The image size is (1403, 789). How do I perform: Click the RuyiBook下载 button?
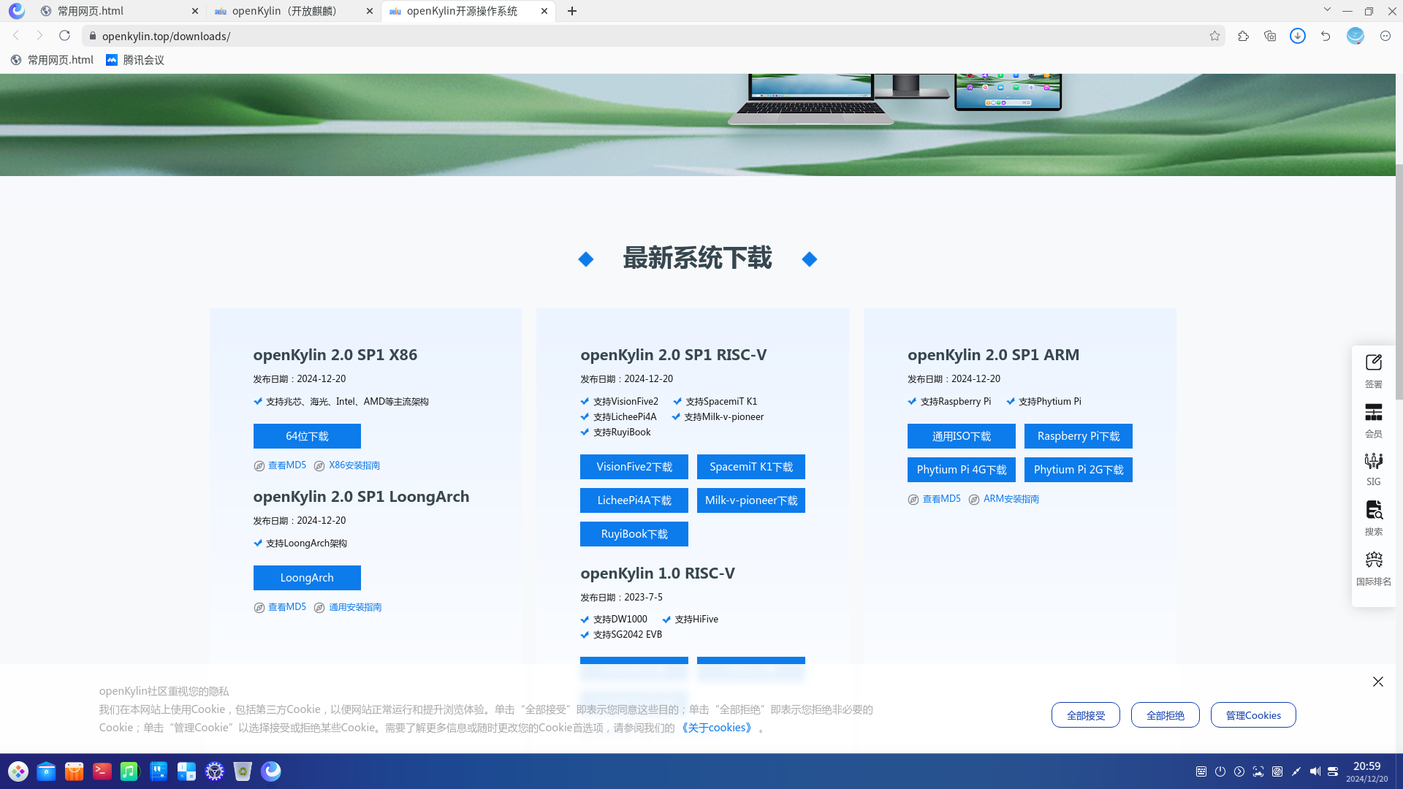(x=634, y=534)
